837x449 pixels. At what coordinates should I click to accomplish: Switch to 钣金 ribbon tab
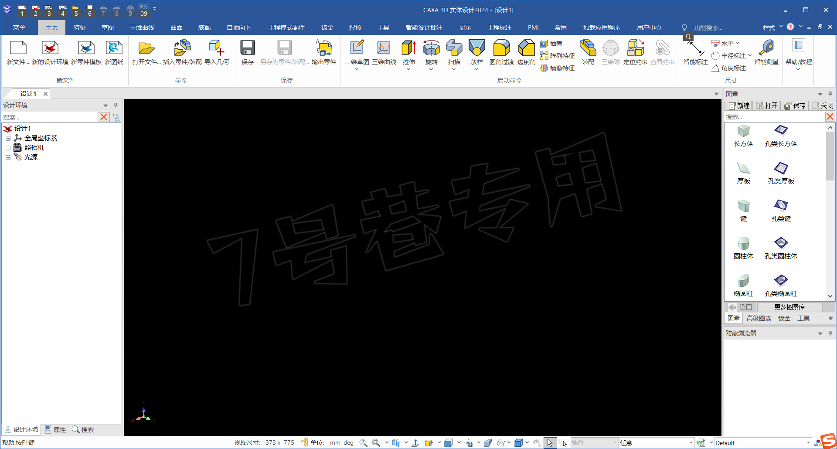327,27
